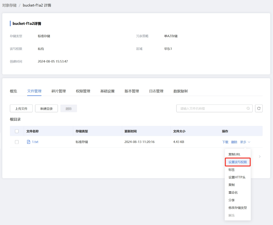Open the 概览 tab

click(13, 91)
